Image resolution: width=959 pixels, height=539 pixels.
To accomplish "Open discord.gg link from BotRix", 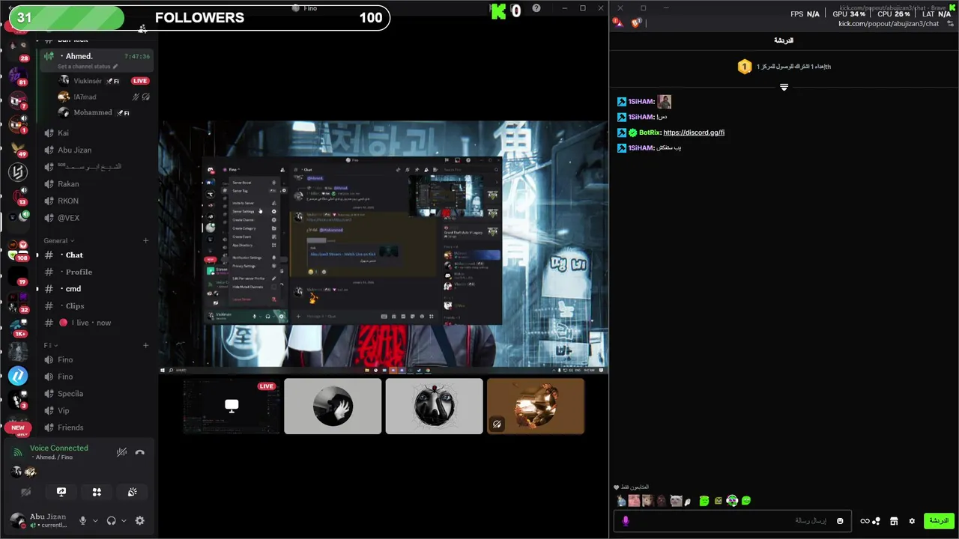I will pyautogui.click(x=694, y=133).
